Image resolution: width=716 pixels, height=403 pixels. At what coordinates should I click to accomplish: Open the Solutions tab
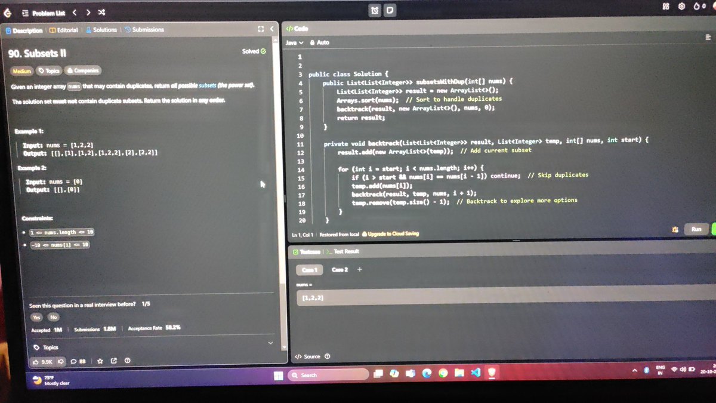[101, 30]
